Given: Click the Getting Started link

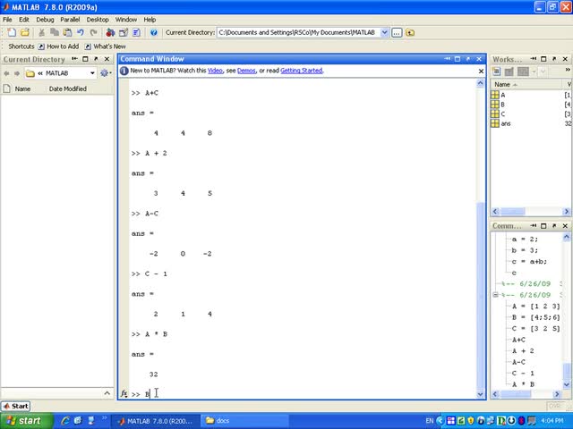Looking at the screenshot, I should pyautogui.click(x=302, y=71).
